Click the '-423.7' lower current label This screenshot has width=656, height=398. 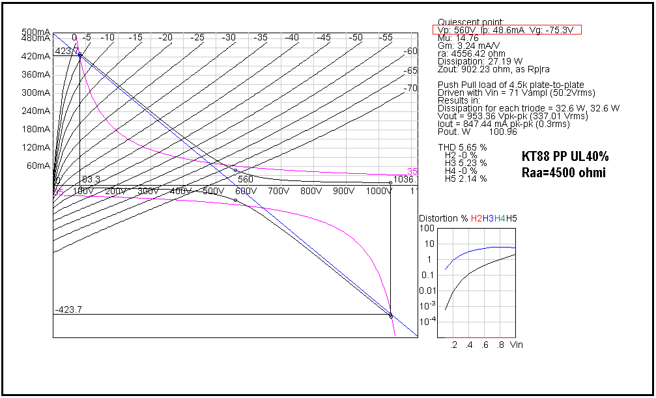tap(68, 310)
